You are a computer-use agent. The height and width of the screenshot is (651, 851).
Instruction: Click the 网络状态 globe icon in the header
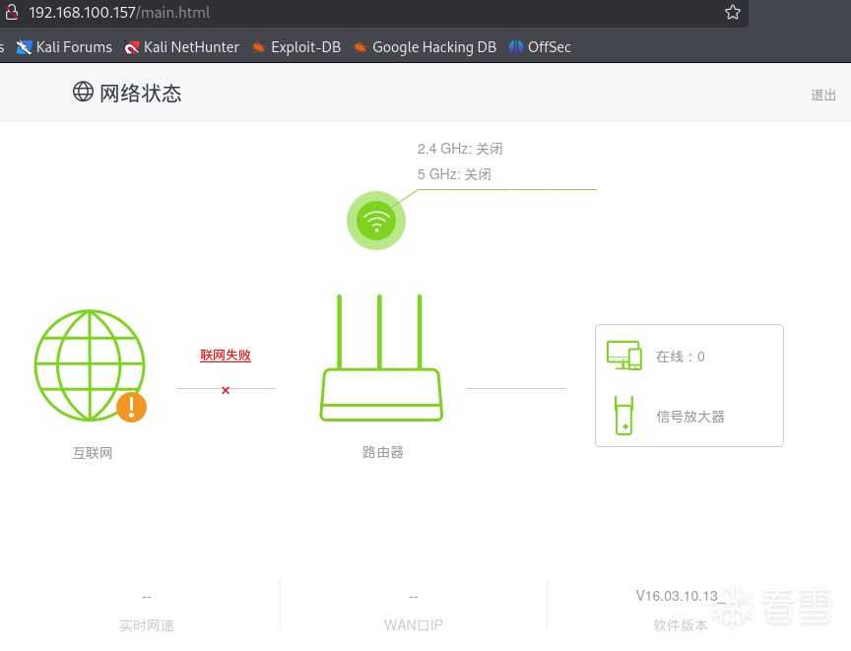(83, 91)
